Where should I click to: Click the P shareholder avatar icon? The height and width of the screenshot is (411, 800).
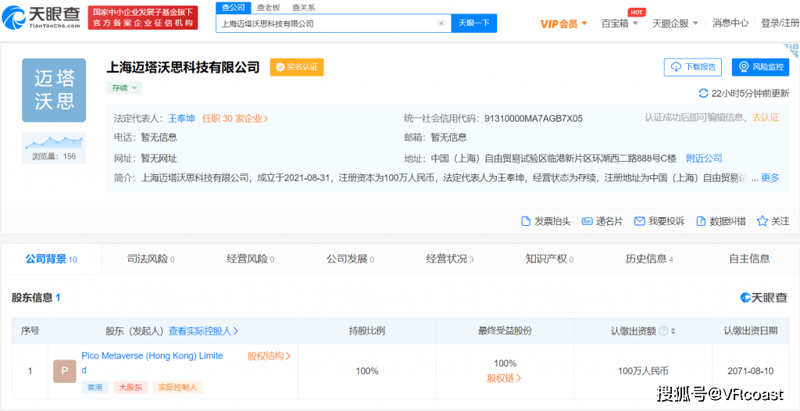[x=65, y=371]
